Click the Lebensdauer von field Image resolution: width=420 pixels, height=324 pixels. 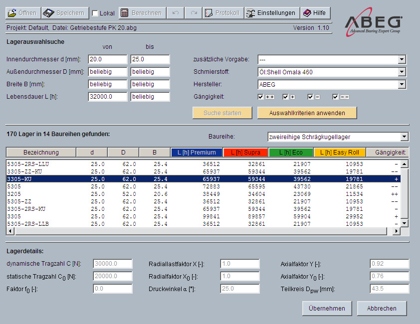click(107, 97)
